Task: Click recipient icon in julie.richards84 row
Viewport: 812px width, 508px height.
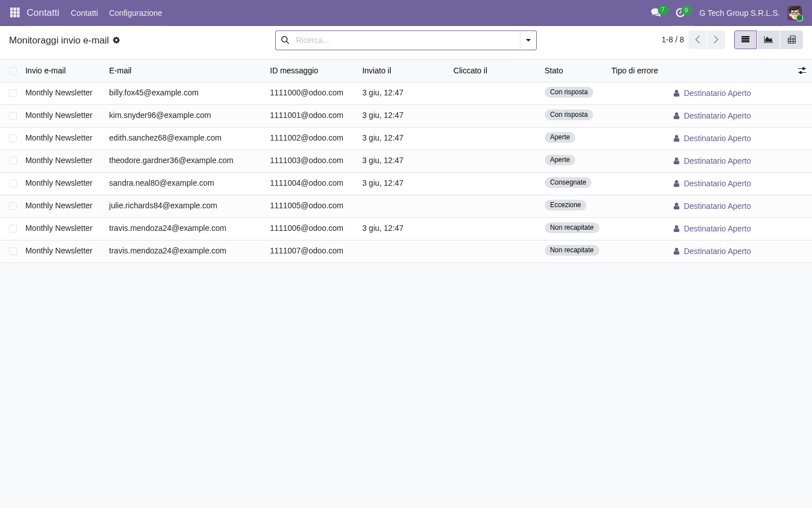Action: pos(676,206)
